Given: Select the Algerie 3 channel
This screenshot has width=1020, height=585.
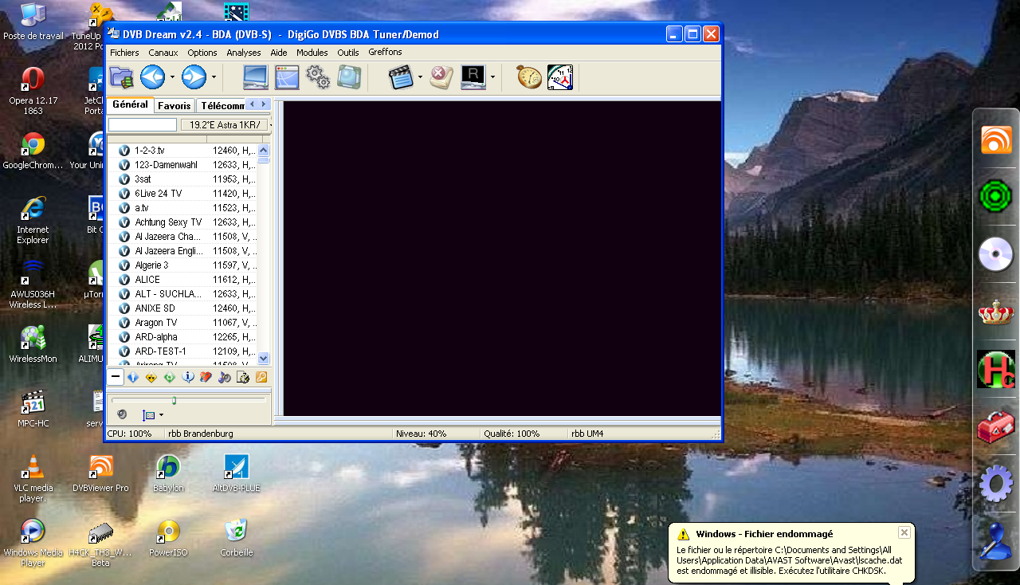Looking at the screenshot, I should click(151, 265).
